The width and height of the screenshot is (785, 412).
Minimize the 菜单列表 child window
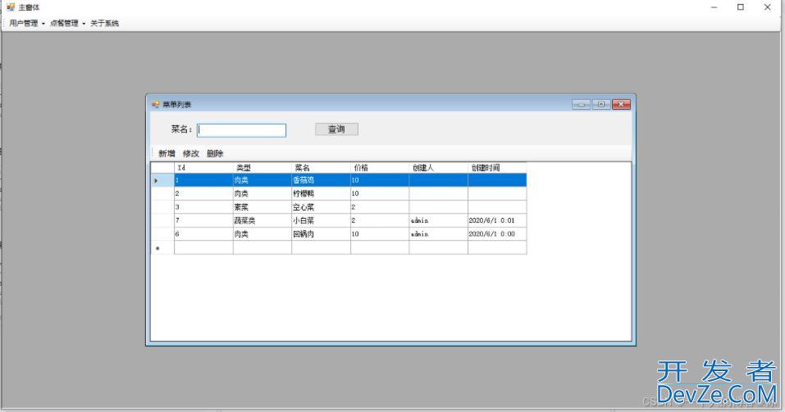[x=582, y=105]
